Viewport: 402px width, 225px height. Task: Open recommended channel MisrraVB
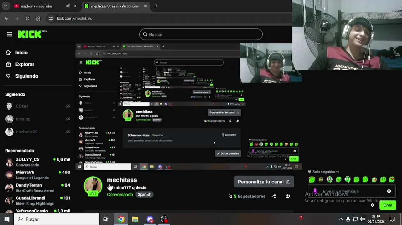(x=38, y=175)
